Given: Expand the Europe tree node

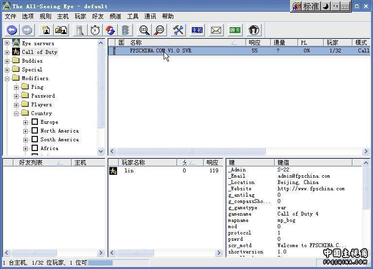Looking at the screenshot, I should 25,122.
